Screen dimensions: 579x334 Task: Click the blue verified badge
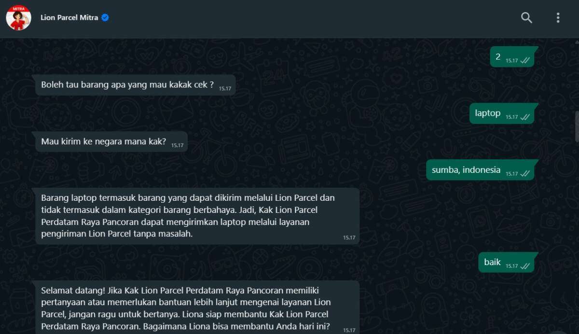(105, 18)
